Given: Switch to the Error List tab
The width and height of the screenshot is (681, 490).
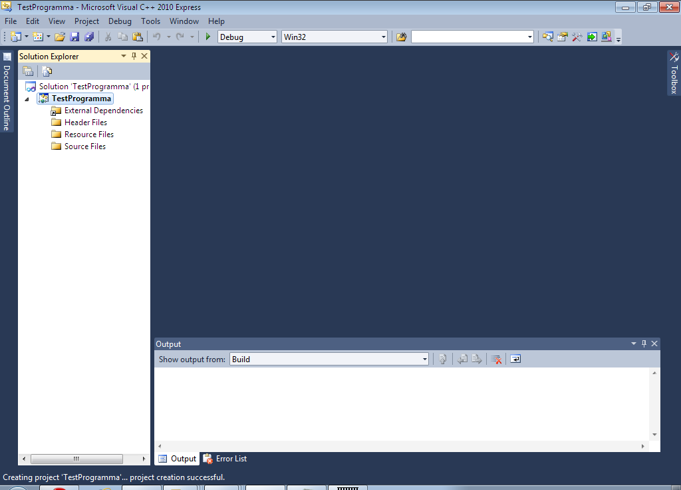Looking at the screenshot, I should tap(225, 459).
